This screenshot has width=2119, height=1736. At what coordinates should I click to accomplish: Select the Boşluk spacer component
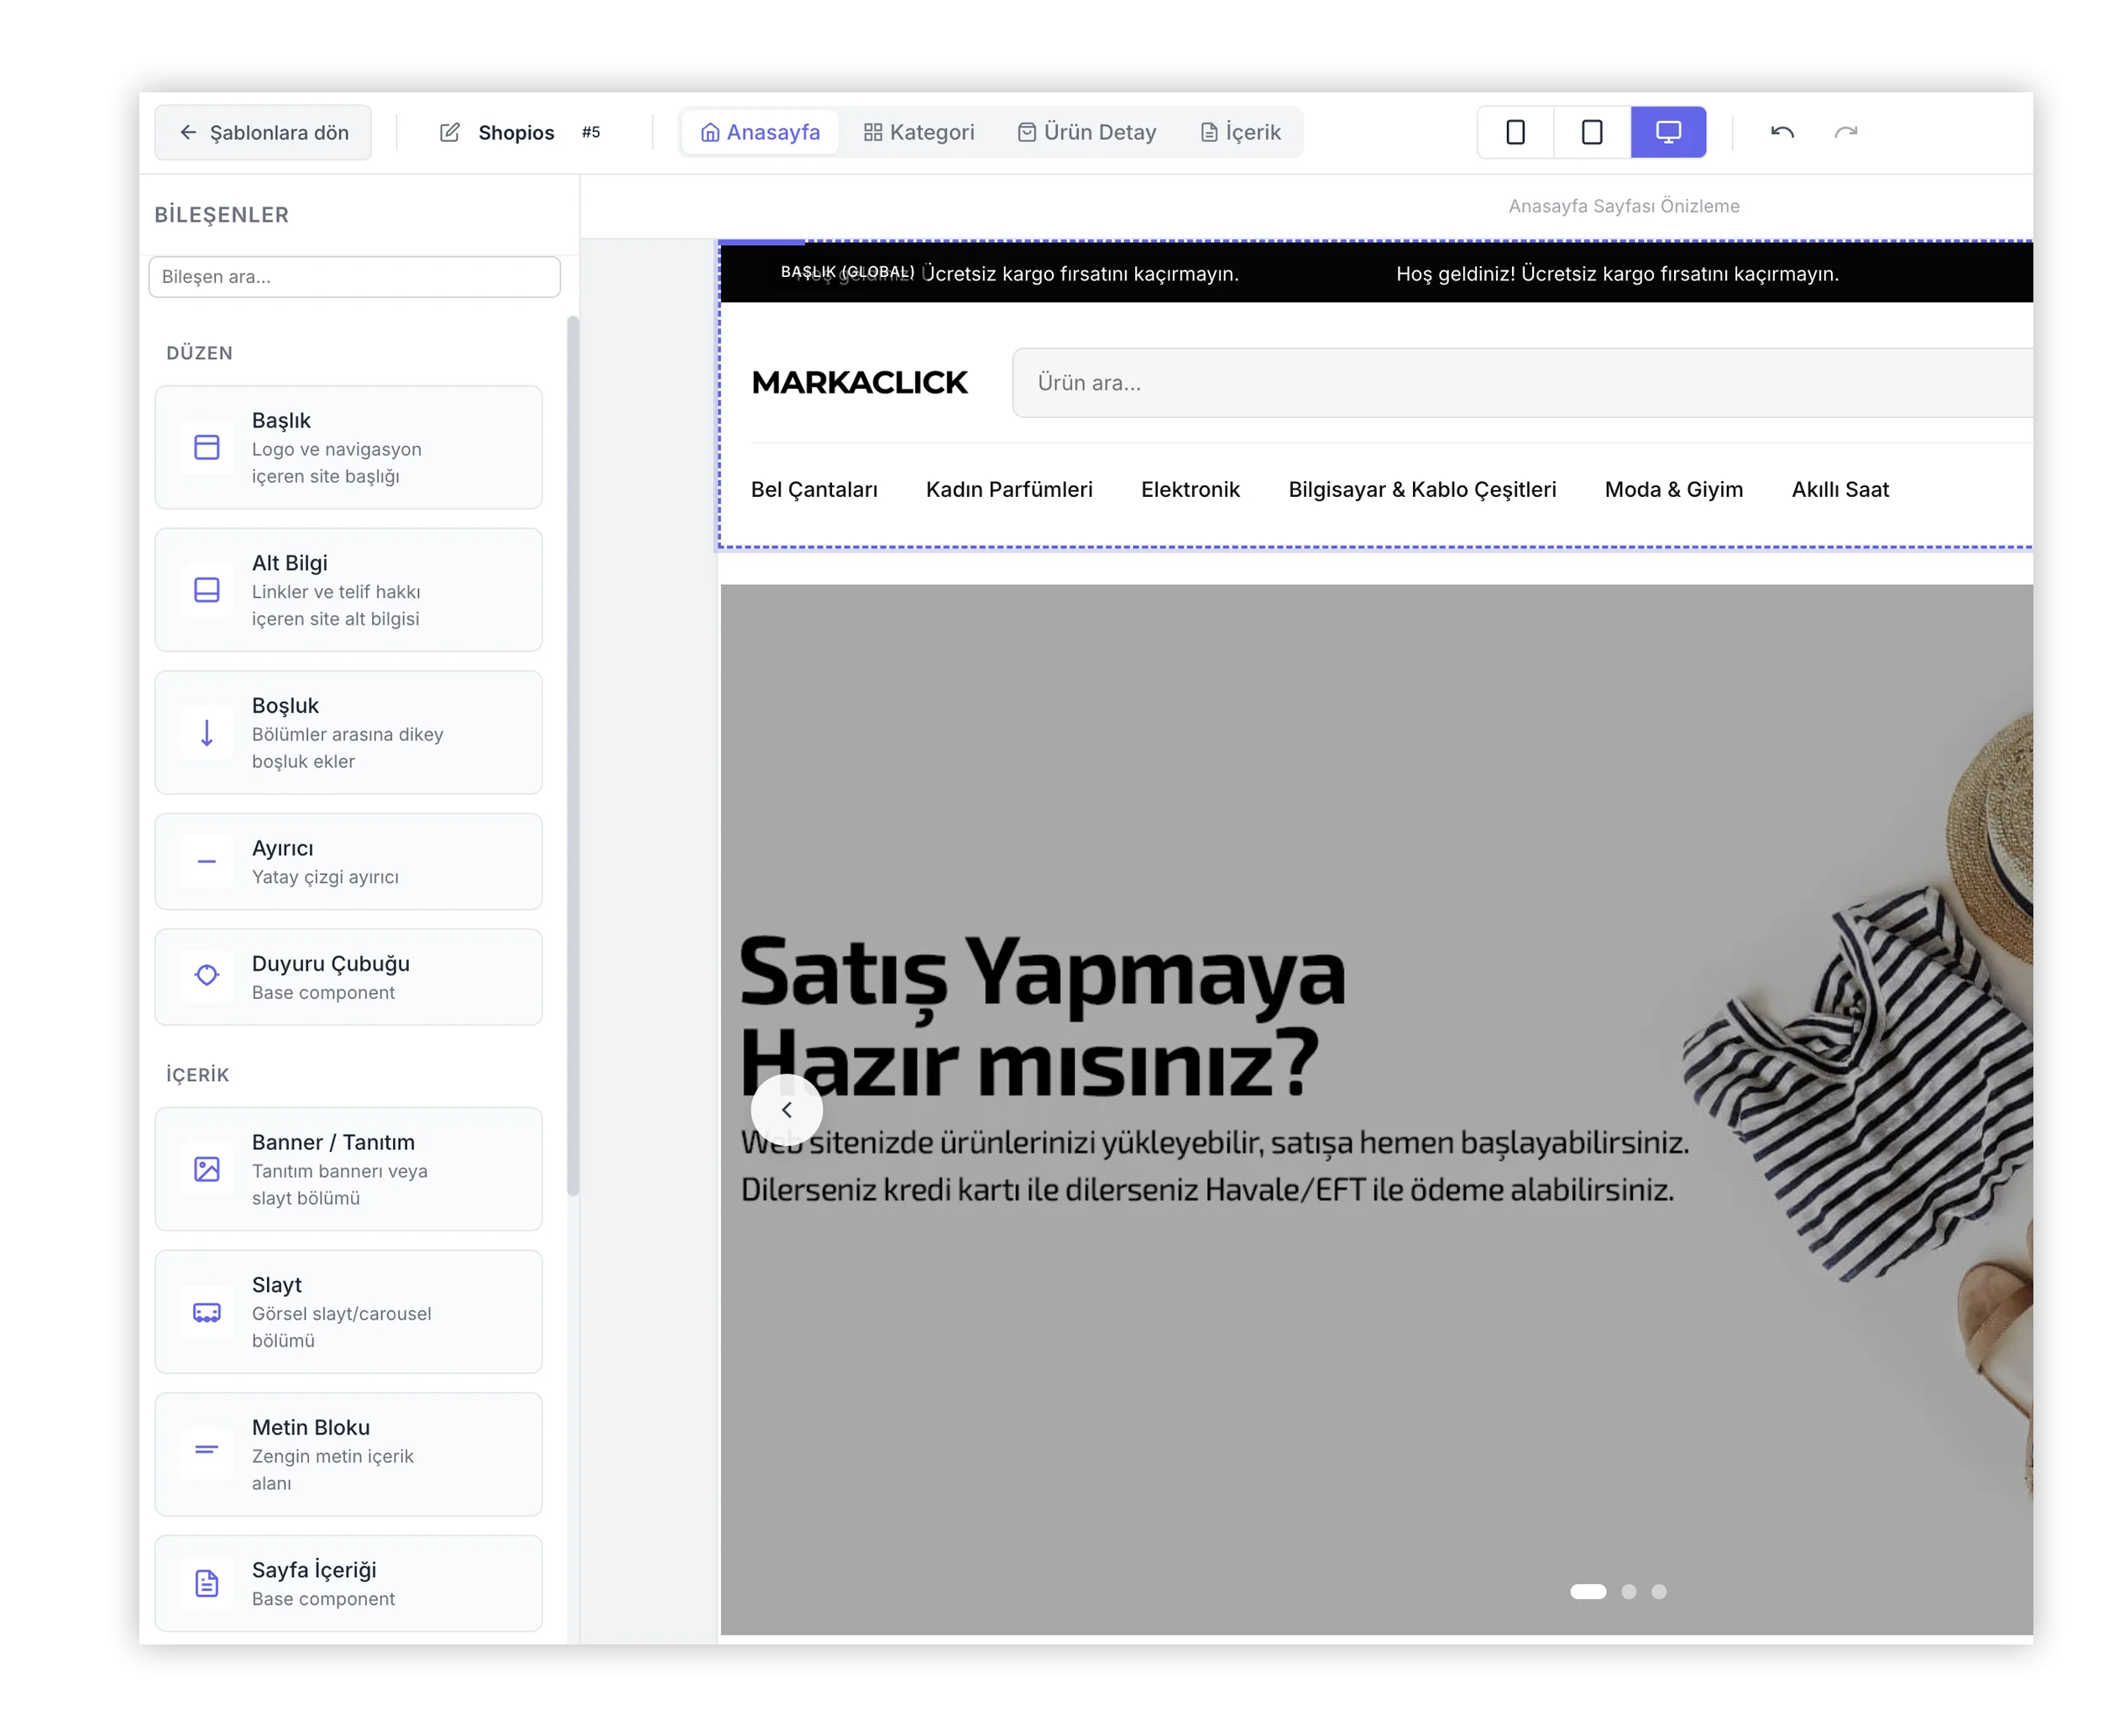point(348,732)
